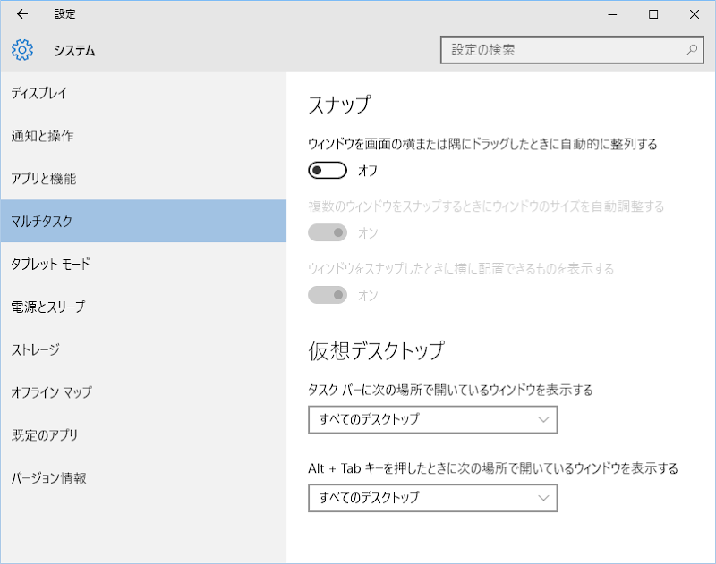The height and width of the screenshot is (564, 716).
Task: Toggle the window auto-arrange snap switch
Action: (328, 170)
